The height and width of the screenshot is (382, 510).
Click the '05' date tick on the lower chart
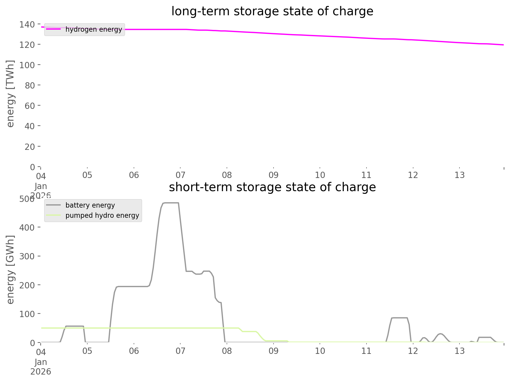[87, 351]
